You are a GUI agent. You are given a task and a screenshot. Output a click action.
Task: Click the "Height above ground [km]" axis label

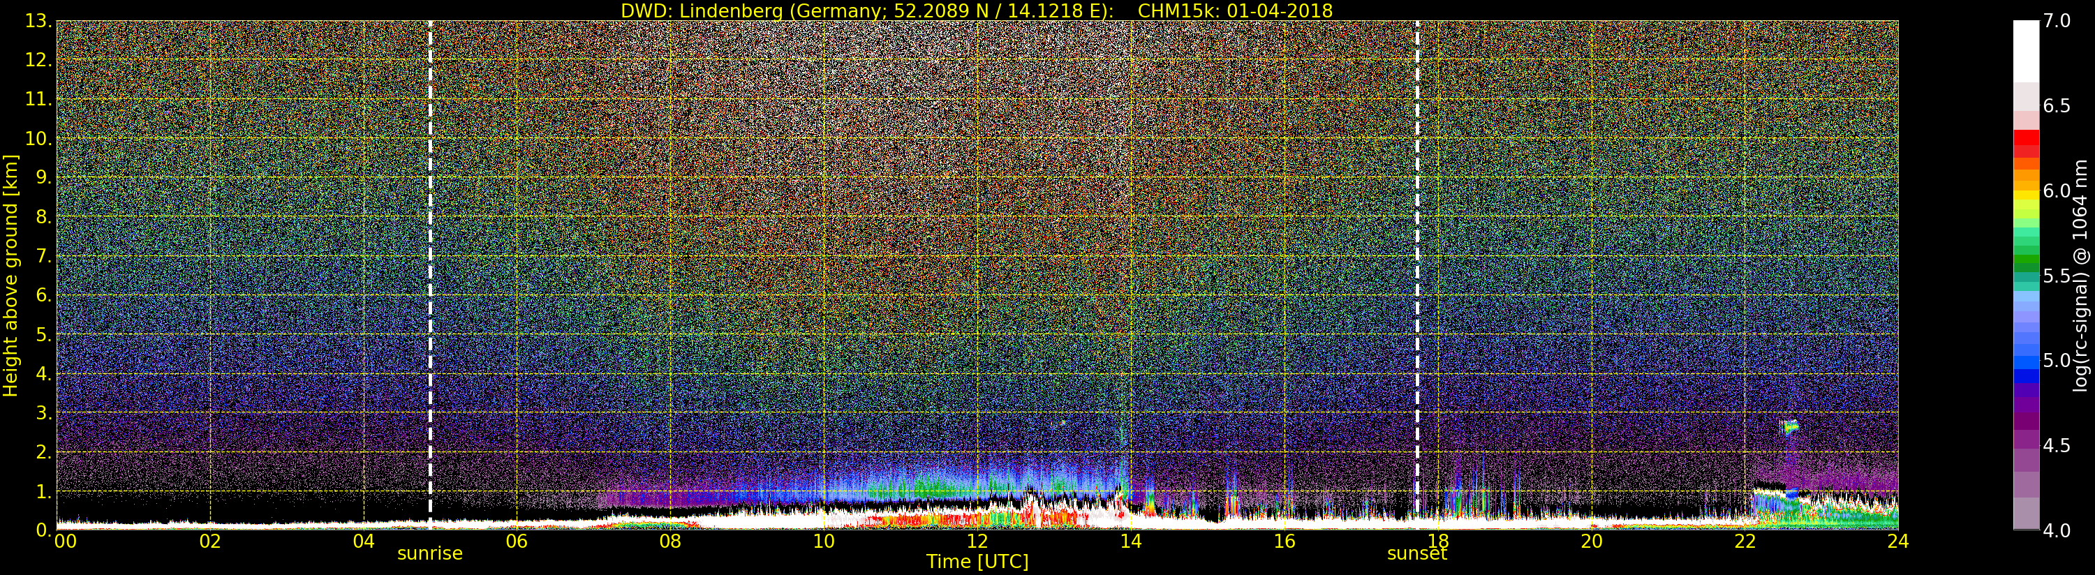click(10, 275)
